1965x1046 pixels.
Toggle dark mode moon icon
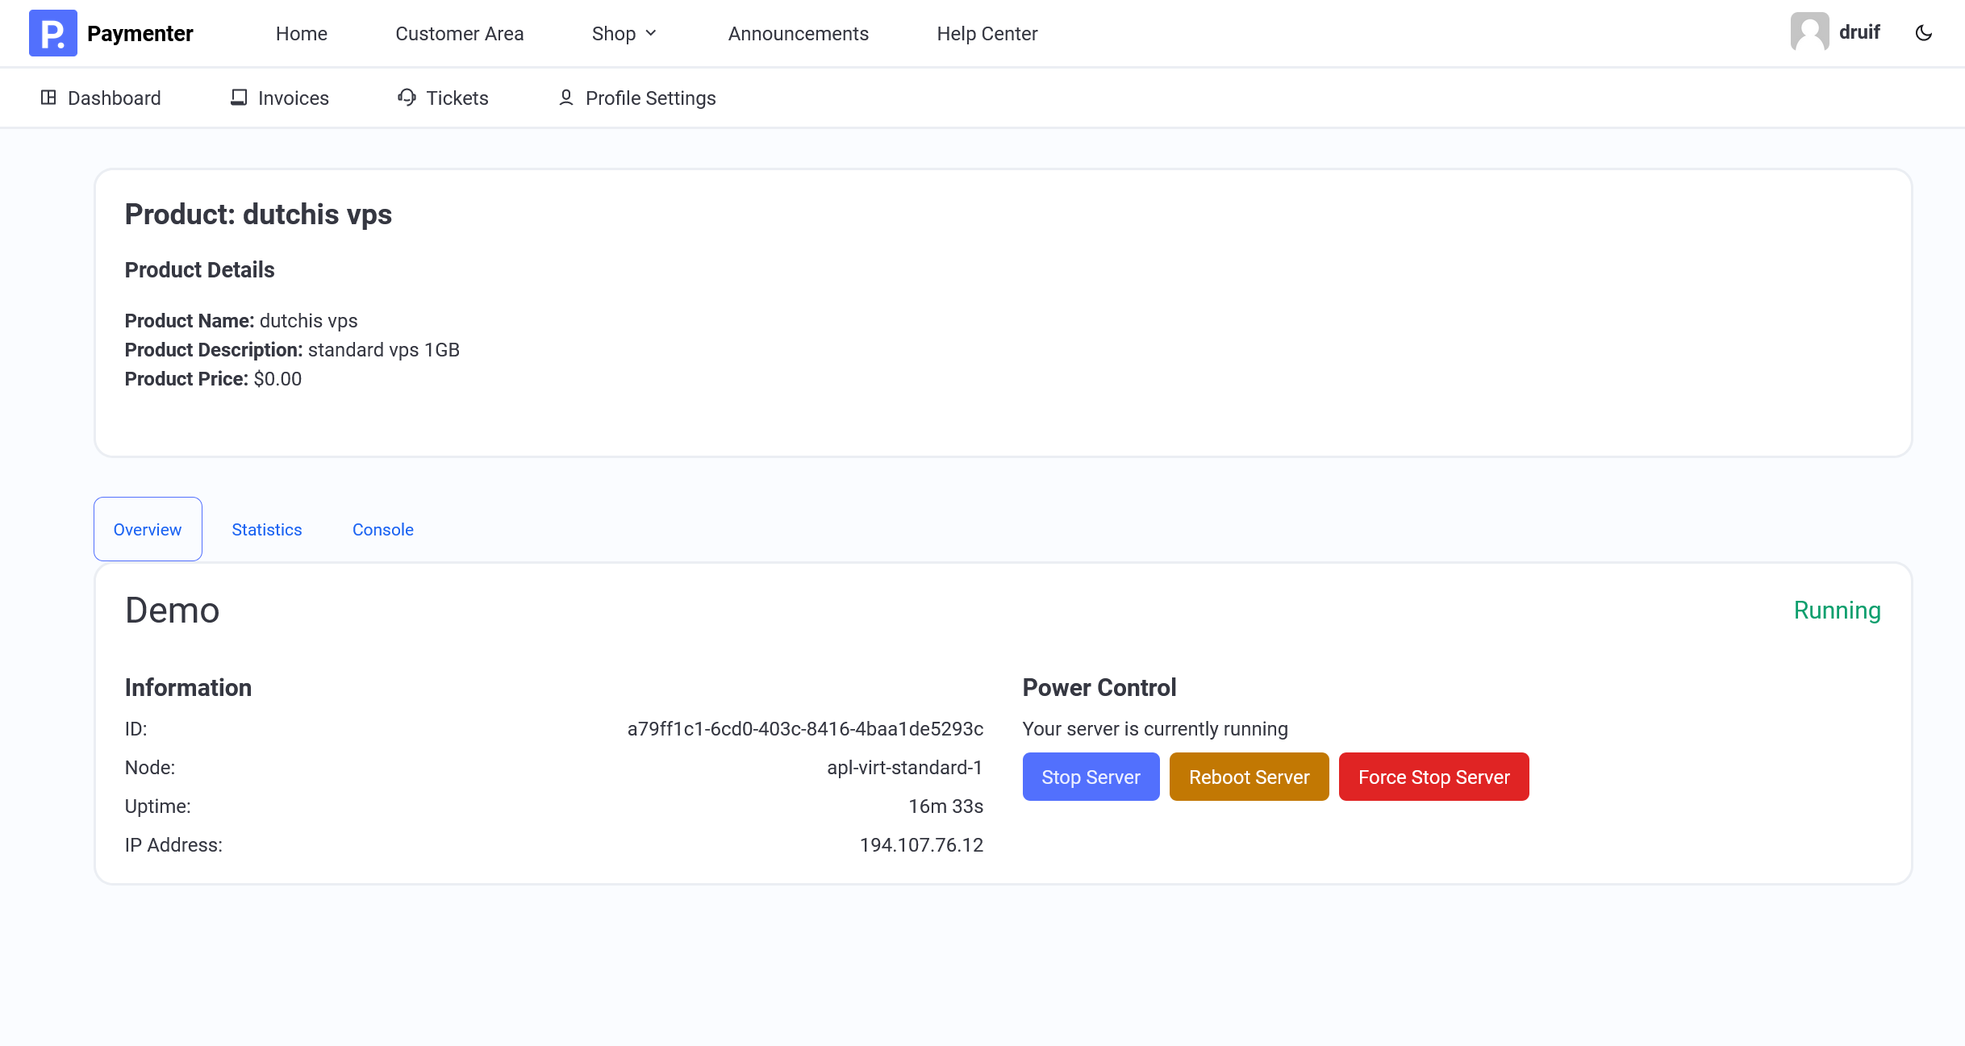click(1924, 33)
